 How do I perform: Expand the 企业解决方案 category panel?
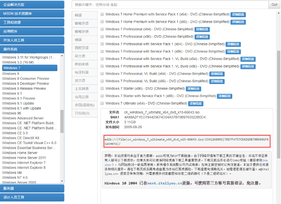tap(32, 5)
